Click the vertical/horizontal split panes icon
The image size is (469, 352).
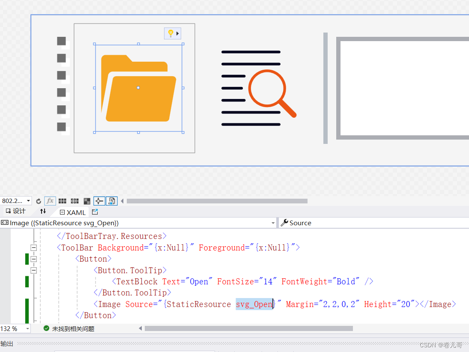point(42,211)
